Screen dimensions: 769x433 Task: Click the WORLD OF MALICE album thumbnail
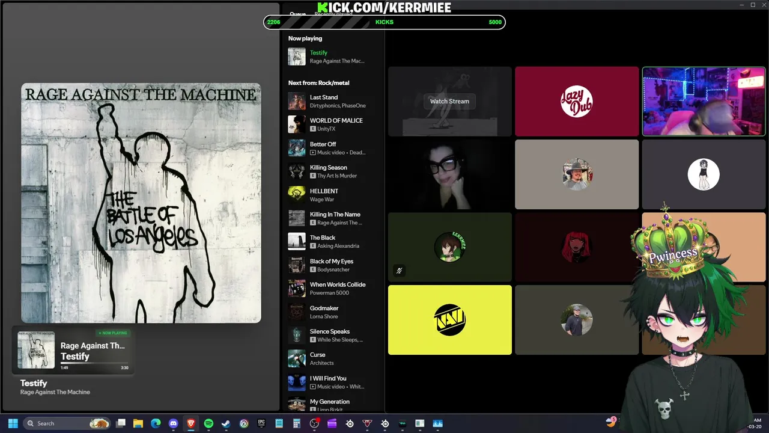coord(297,124)
